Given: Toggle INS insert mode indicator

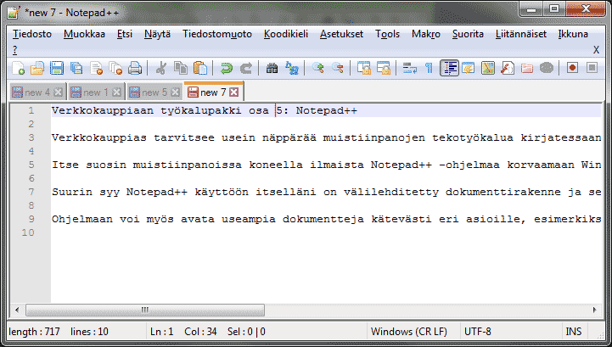Looking at the screenshot, I should [x=573, y=332].
